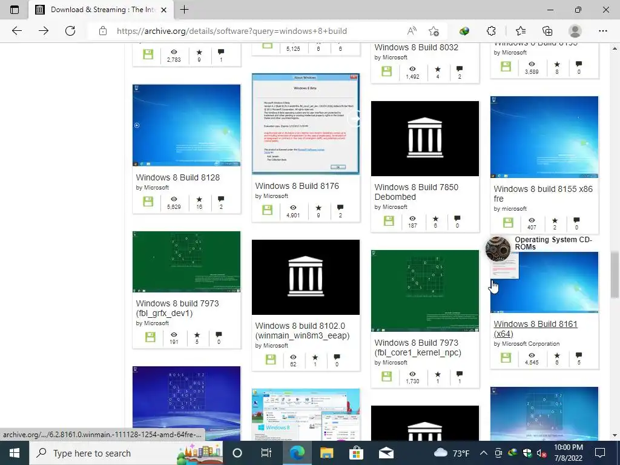Viewport: 620px width, 465px height.
Task: Click the page vertical scrollbar thumb
Action: (x=614, y=274)
